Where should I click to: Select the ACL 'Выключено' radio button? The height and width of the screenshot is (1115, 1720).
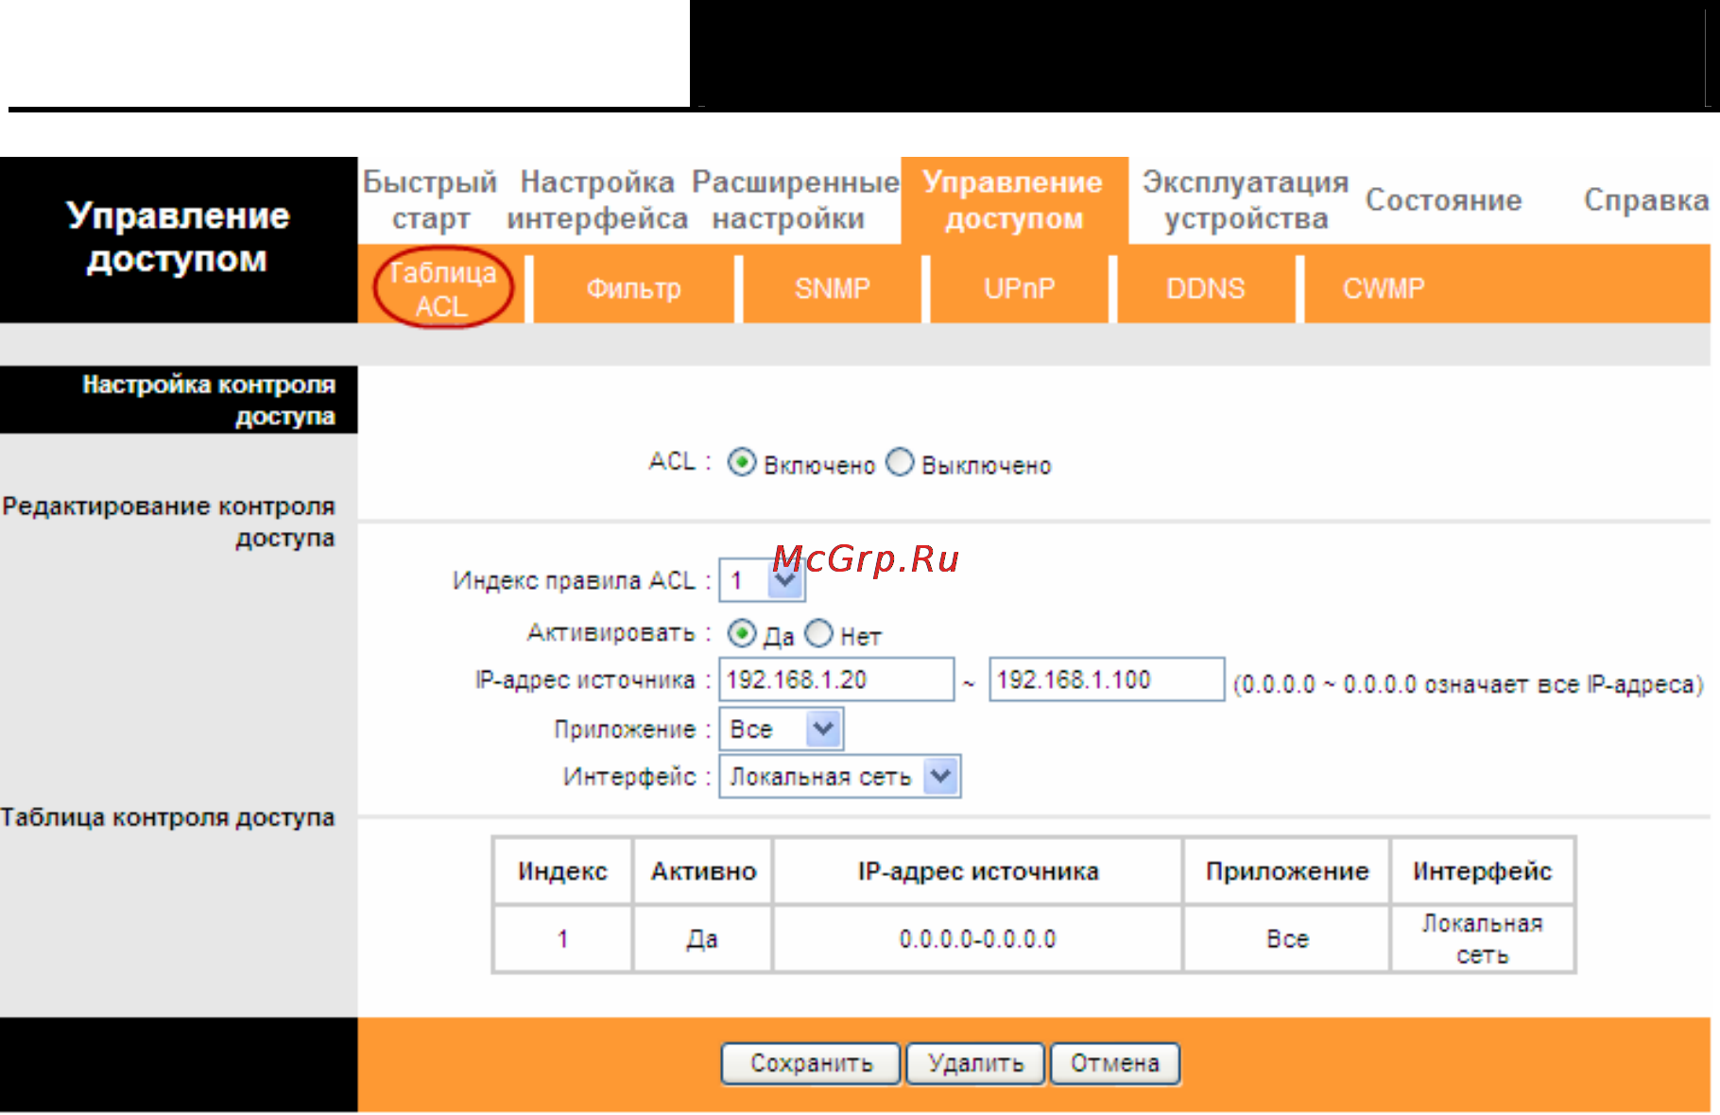900,463
